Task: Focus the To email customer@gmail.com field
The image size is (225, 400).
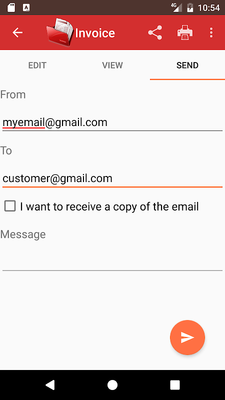Action: tap(112, 178)
